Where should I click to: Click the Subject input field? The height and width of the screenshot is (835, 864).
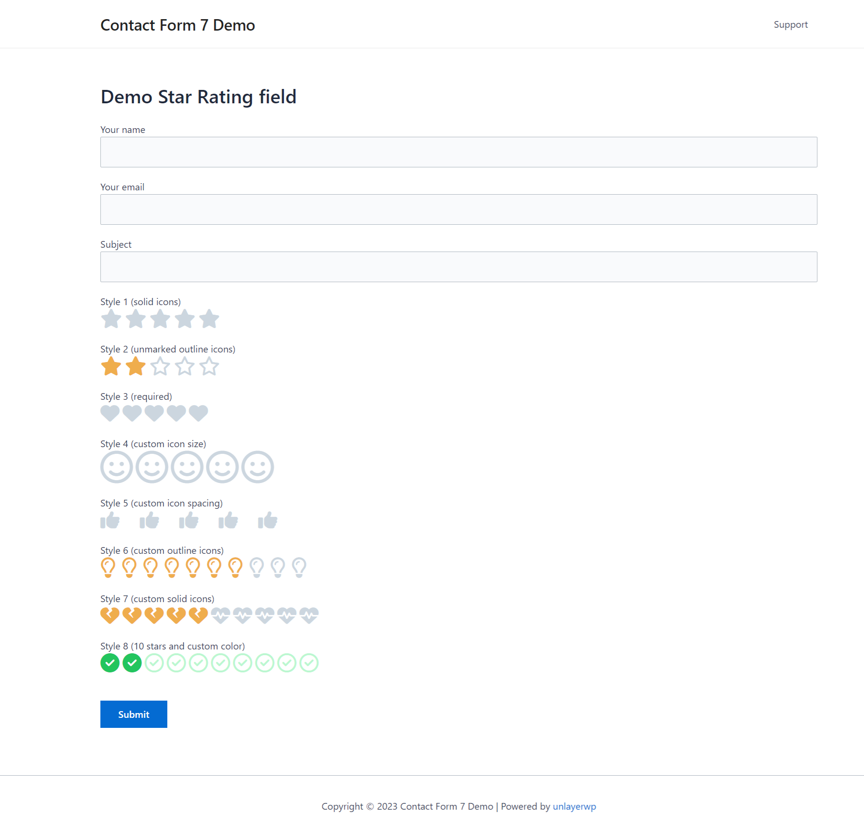click(x=458, y=266)
